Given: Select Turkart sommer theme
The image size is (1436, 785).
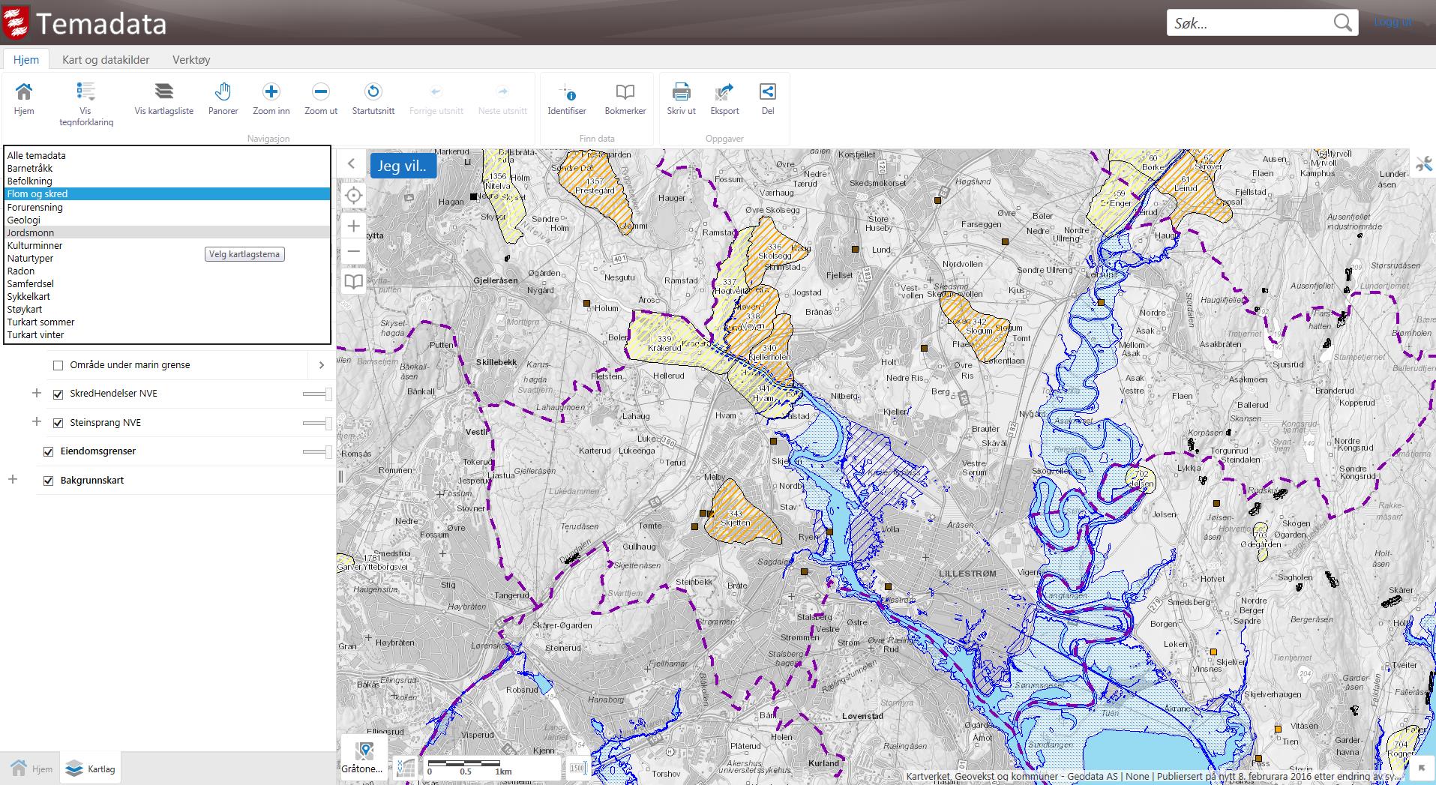Looking at the screenshot, I should pos(166,322).
